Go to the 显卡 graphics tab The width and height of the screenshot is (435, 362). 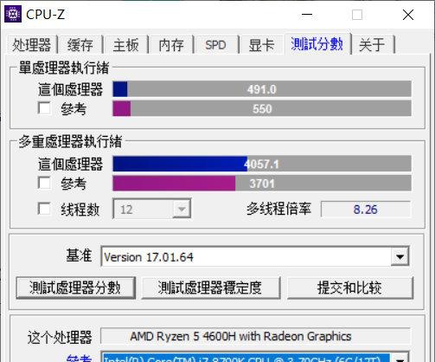coord(261,45)
